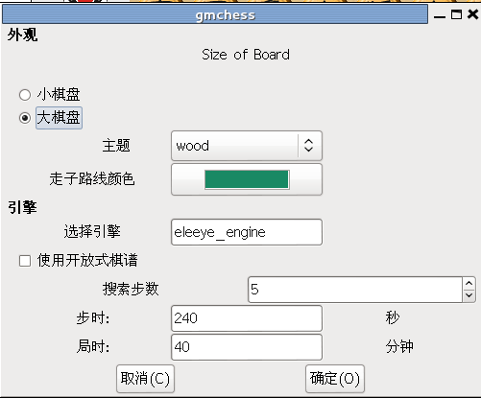The height and width of the screenshot is (398, 481).
Task: Open the 主题 theme dropdown showing wood
Action: (247, 146)
